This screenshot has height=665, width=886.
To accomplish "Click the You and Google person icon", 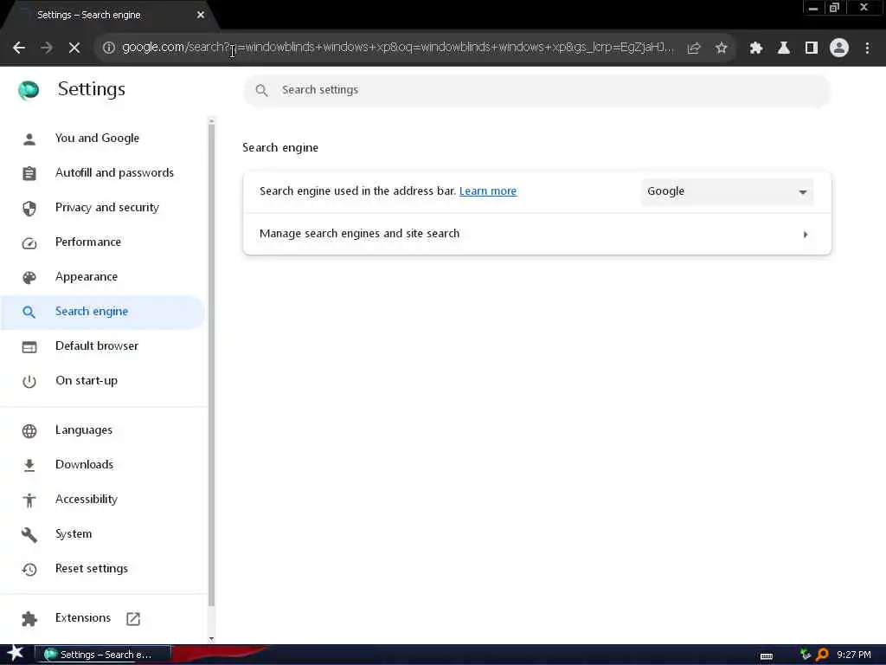I will tap(29, 139).
